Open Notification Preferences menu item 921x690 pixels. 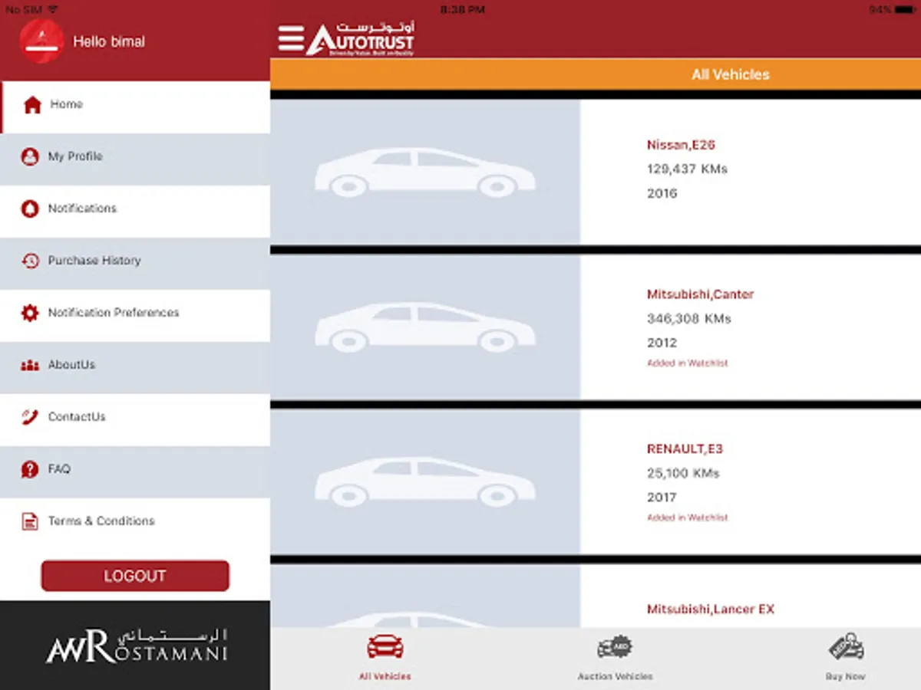coord(135,315)
